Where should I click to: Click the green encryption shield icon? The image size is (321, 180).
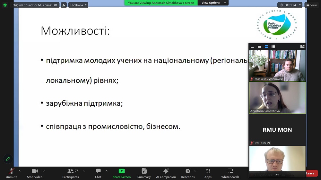coord(5,5)
